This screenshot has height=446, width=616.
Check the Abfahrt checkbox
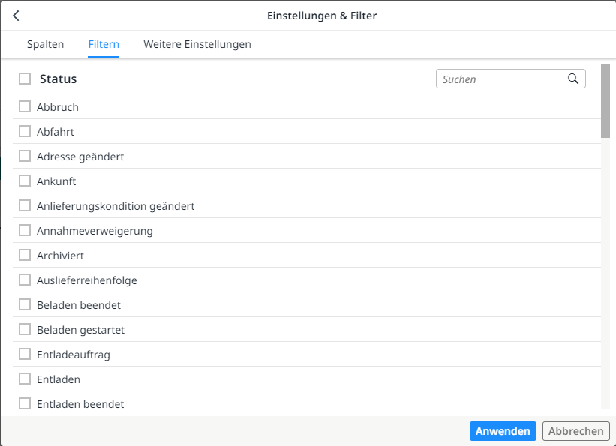(x=24, y=131)
